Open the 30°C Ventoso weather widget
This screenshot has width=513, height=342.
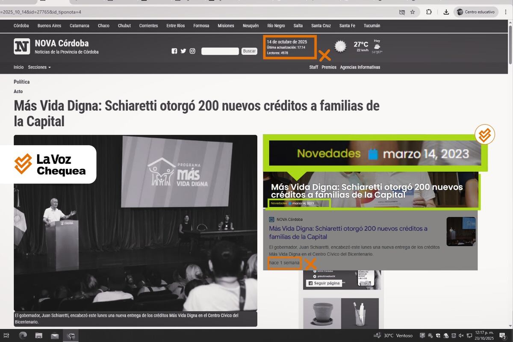tap(393, 336)
